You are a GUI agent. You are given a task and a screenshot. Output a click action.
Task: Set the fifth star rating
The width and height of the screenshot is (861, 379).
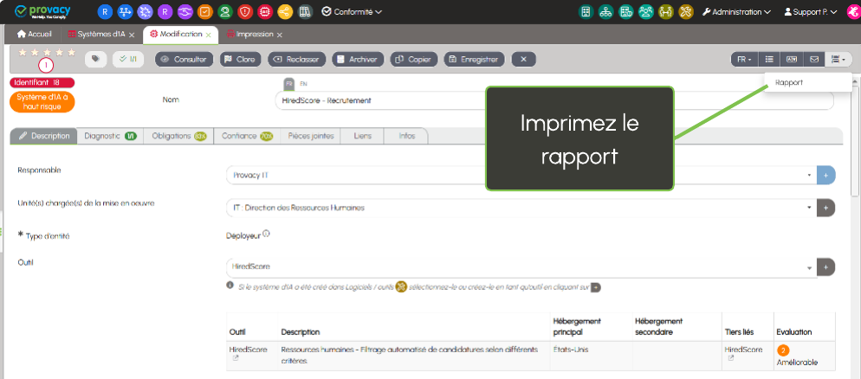click(x=72, y=53)
